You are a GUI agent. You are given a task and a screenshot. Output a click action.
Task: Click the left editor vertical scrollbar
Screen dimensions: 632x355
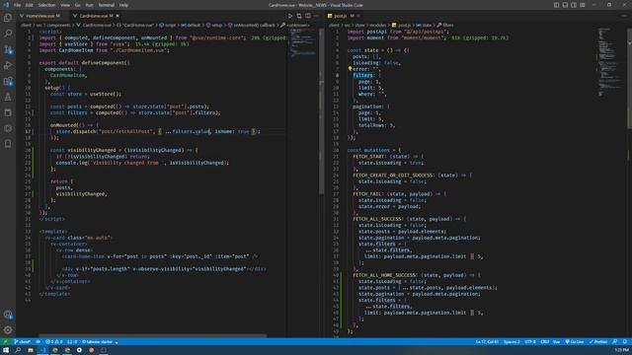coord(321,110)
